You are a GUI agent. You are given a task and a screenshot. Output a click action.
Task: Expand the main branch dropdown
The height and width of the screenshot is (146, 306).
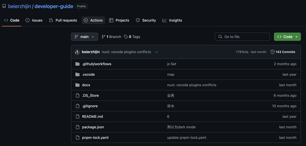[85, 37]
